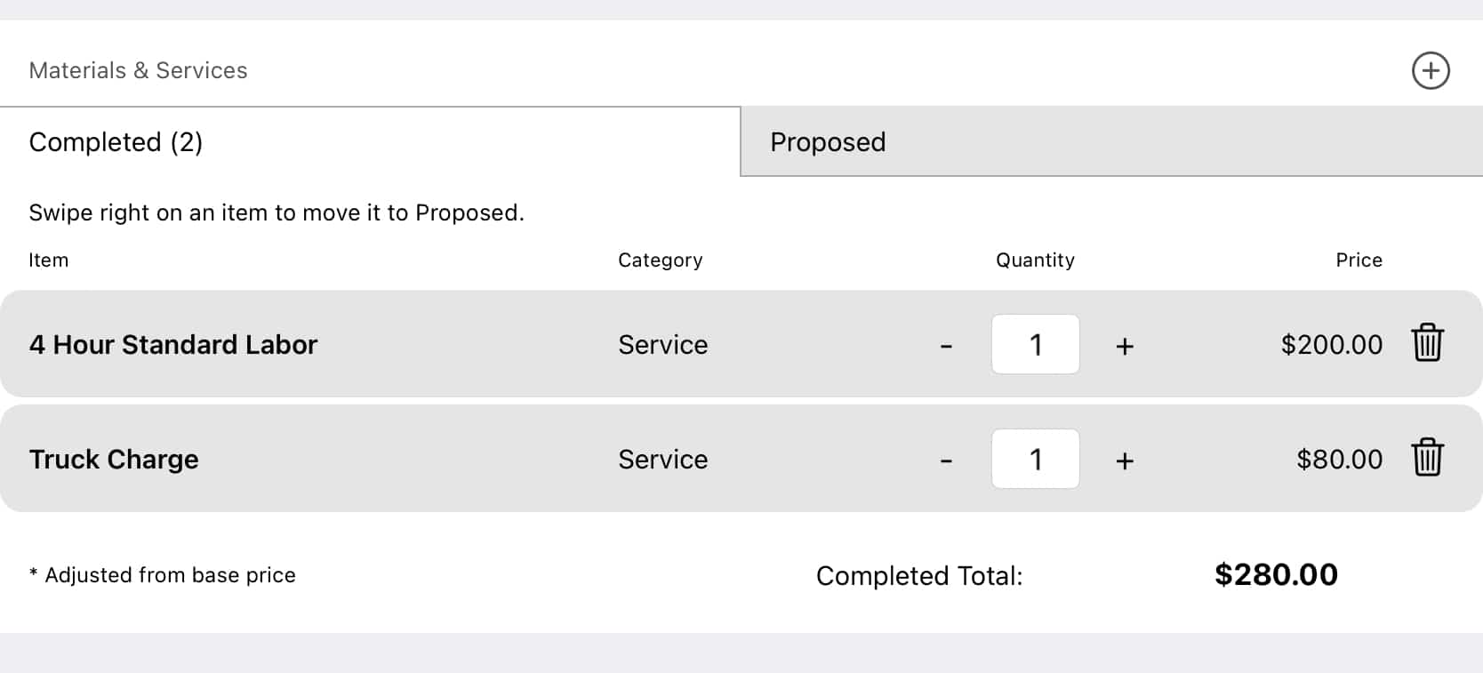The height and width of the screenshot is (673, 1483).
Task: Increase quantity of 4 Hour Standard Labor
Action: [x=1125, y=345]
